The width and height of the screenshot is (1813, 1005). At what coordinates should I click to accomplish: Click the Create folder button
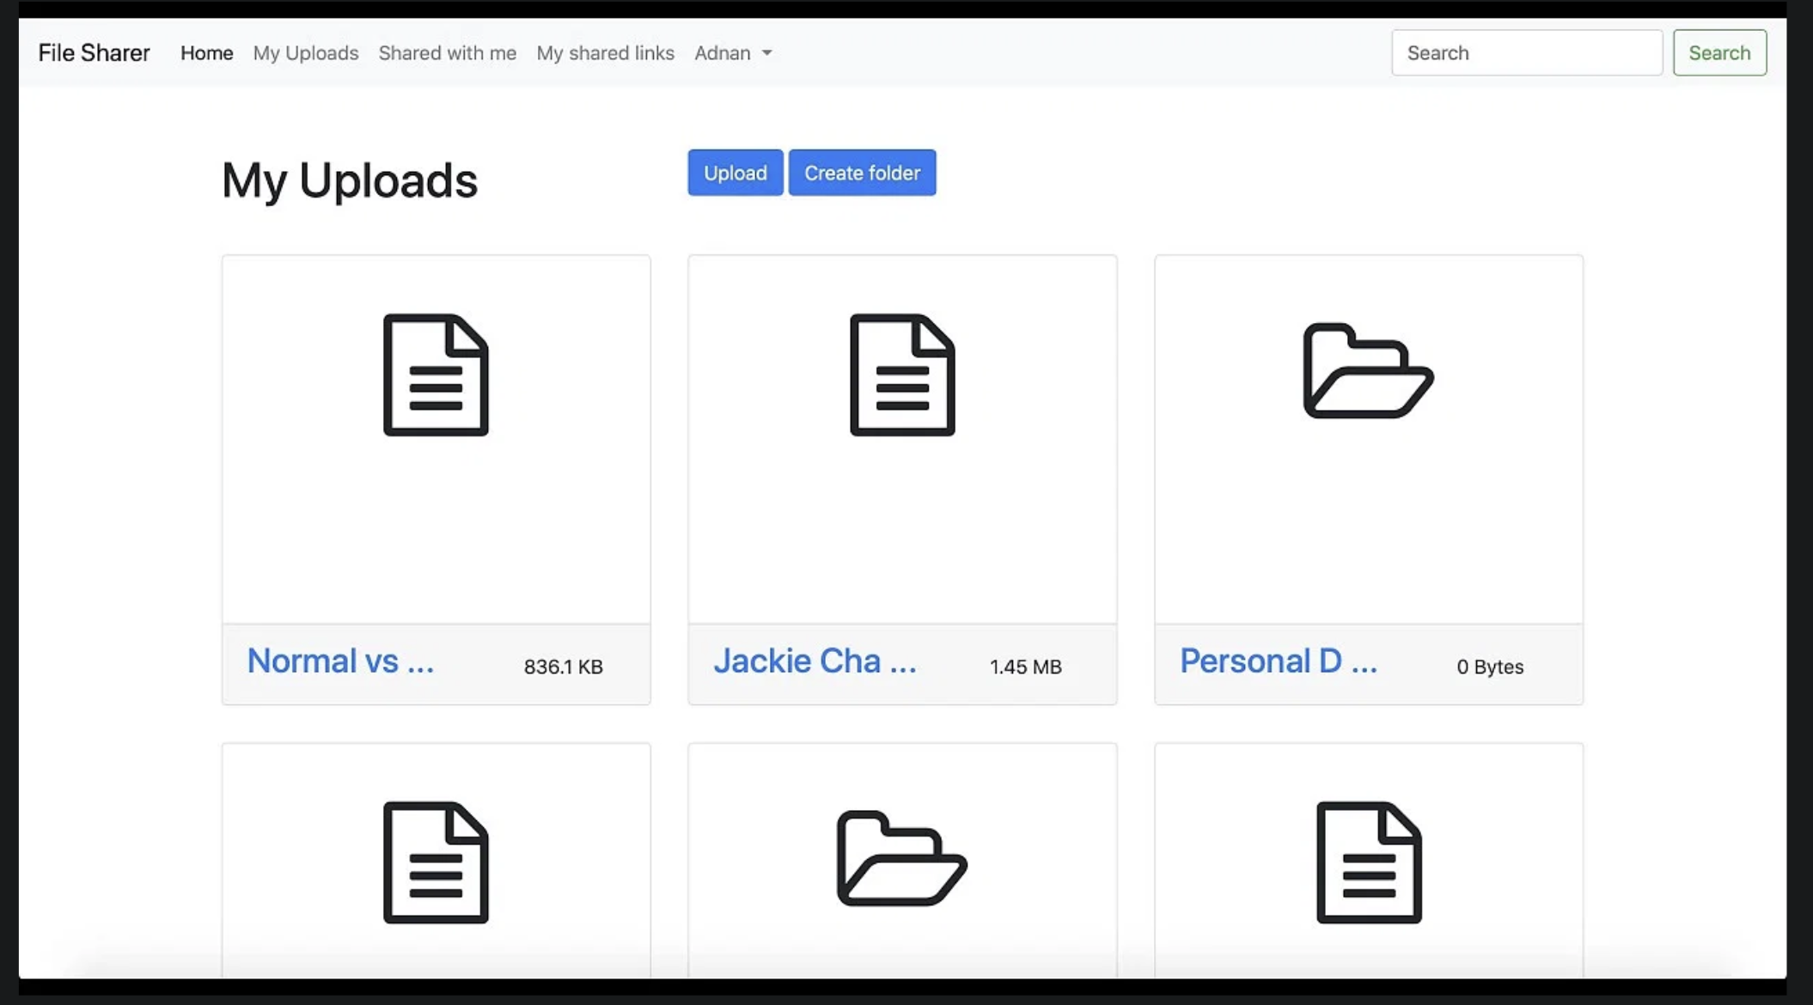click(862, 173)
